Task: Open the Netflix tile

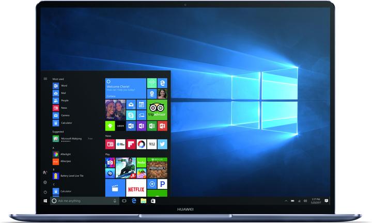Action: pyautogui.click(x=136, y=188)
